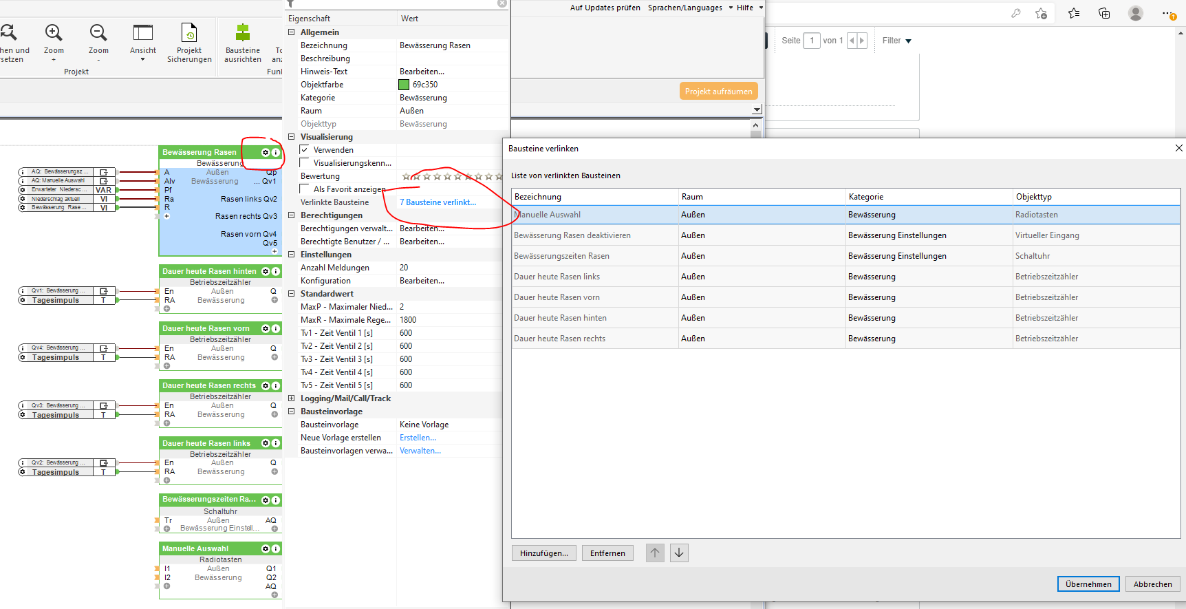Open gear icon on Bewässerungszeiten Ra... block

pyautogui.click(x=266, y=500)
